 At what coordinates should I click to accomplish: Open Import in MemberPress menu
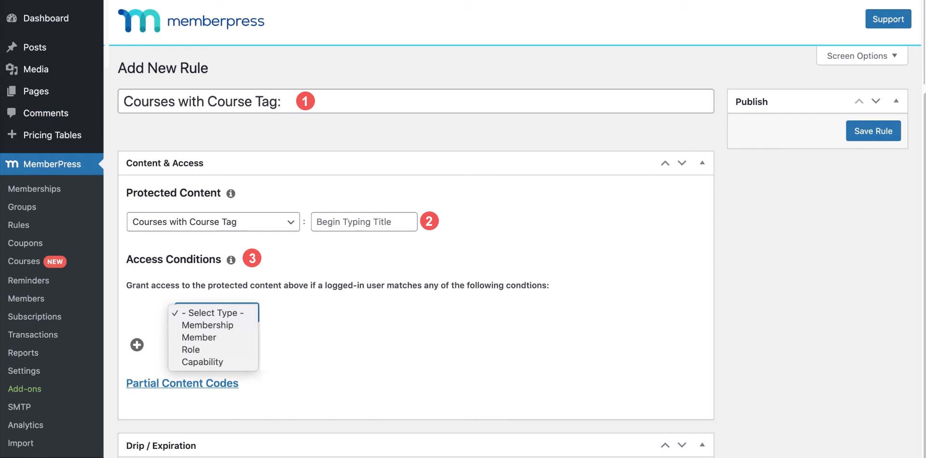pos(21,443)
